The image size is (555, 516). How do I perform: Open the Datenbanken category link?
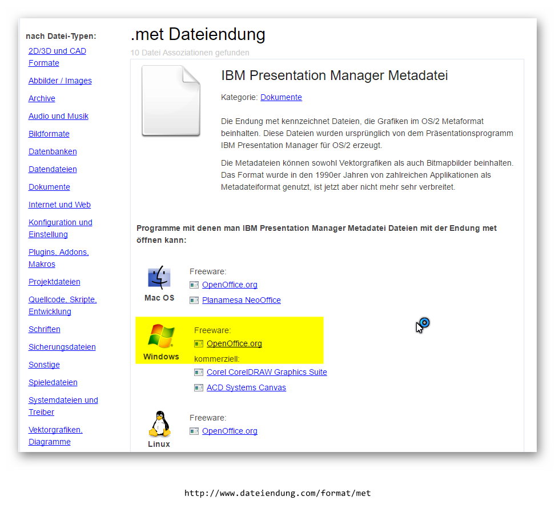[53, 151]
